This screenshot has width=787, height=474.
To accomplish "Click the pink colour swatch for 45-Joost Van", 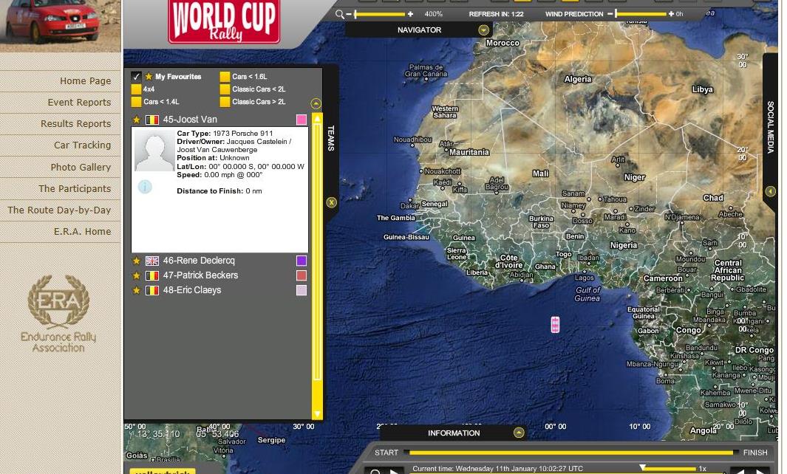I will pyautogui.click(x=301, y=120).
